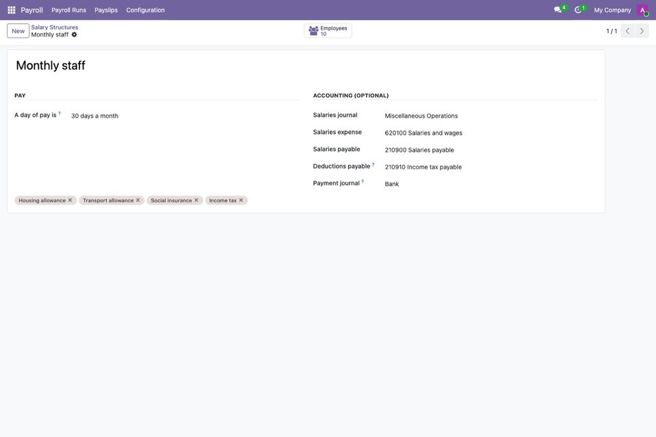Remove the Housing allowance tag
The width and height of the screenshot is (656, 437).
click(x=70, y=200)
